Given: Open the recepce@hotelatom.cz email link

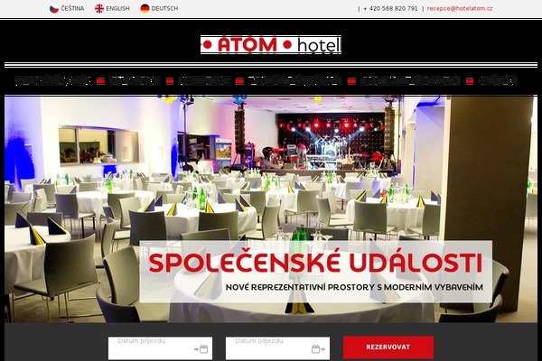Looking at the screenshot, I should pos(460,9).
